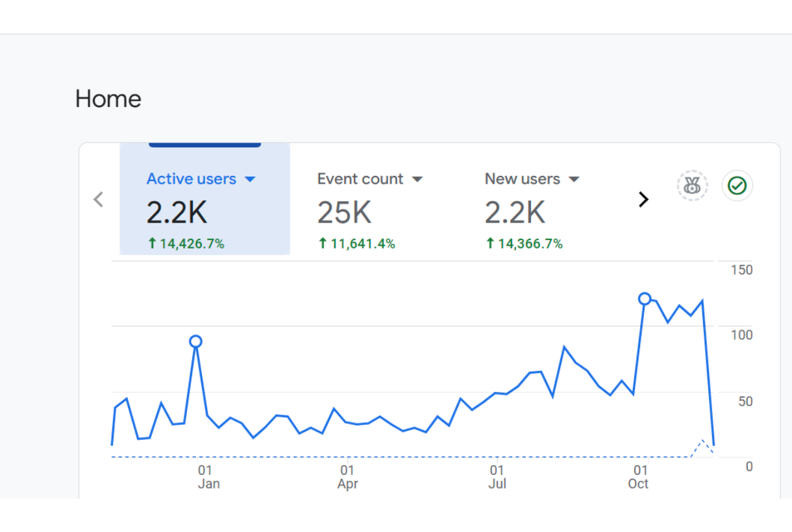The width and height of the screenshot is (792, 532).
Task: Click the right arrow to see more metrics
Action: (x=643, y=199)
